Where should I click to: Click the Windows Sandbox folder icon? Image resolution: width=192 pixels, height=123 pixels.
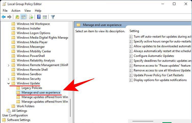(13, 74)
